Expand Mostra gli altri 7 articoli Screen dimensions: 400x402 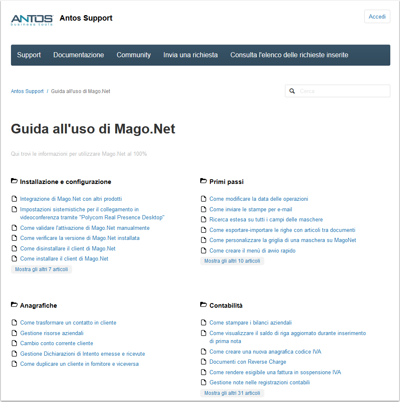coord(41,269)
